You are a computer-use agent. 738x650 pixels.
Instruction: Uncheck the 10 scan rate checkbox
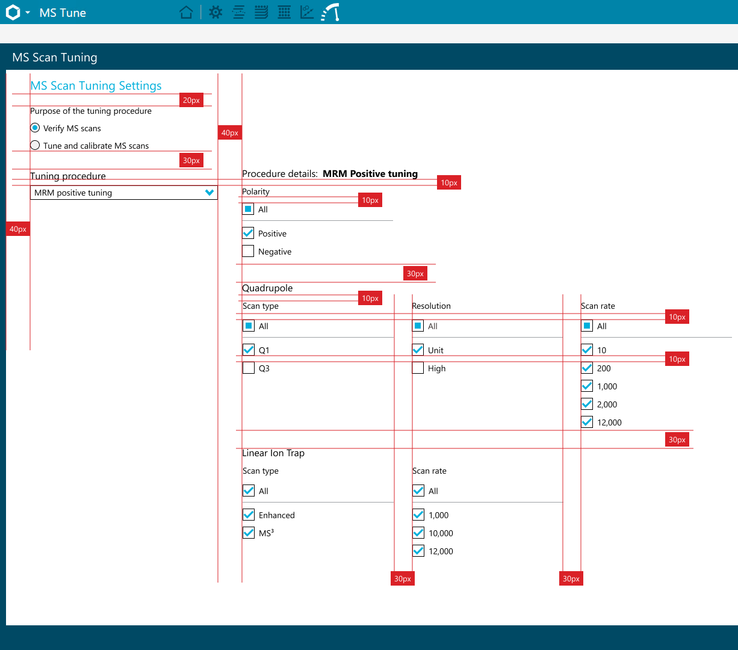(587, 350)
